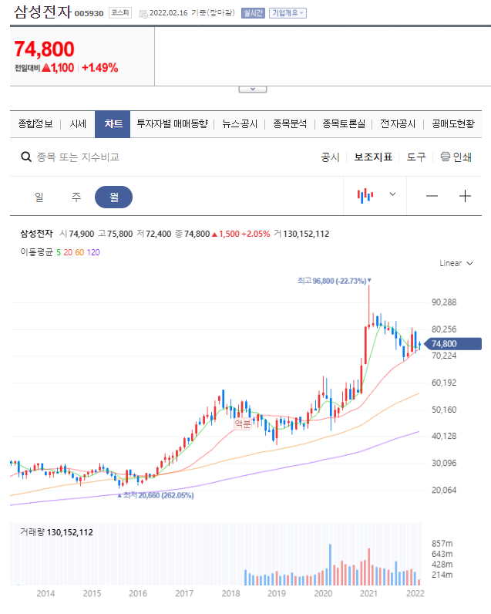The width and height of the screenshot is (491, 614).
Task: Click the search magnifier icon
Action: click(25, 157)
